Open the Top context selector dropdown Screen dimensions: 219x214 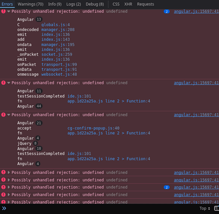205,208
